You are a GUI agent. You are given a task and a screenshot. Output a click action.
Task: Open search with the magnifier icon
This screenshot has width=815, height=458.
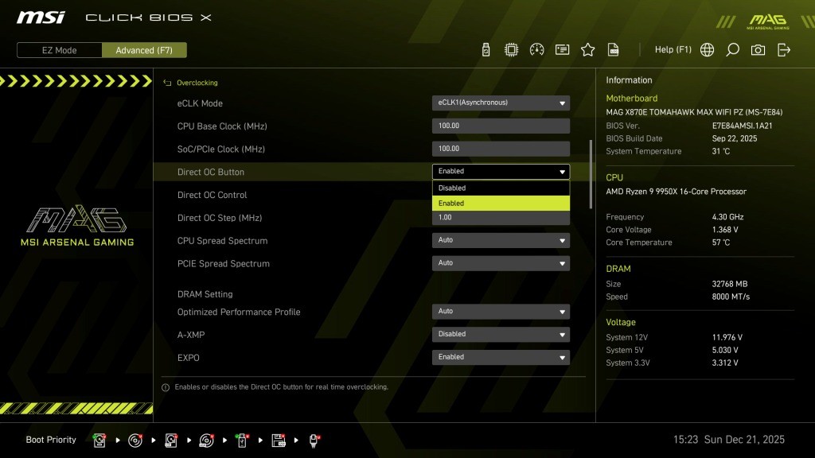coord(732,50)
